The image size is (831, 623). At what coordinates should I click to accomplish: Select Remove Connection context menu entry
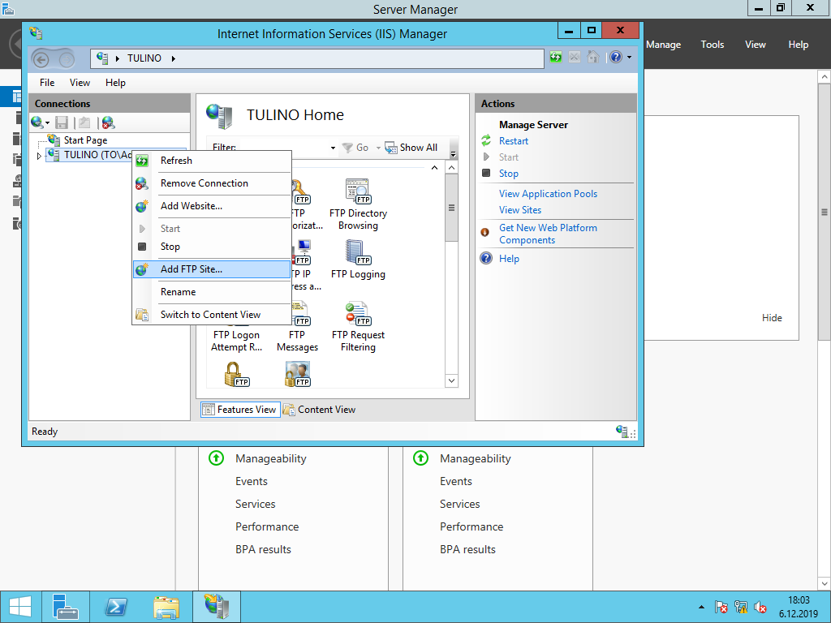point(212,183)
